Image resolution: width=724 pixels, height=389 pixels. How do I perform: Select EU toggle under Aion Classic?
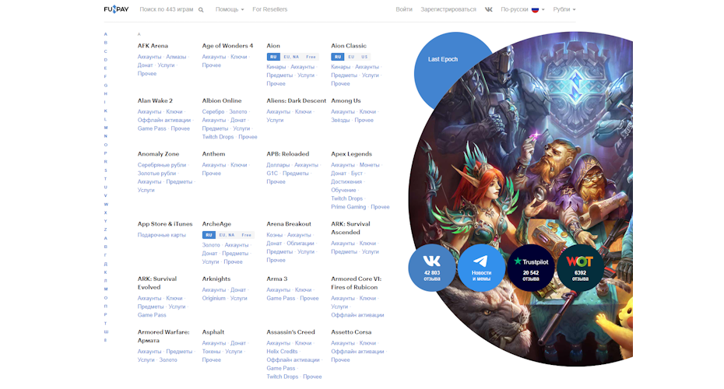tap(351, 57)
